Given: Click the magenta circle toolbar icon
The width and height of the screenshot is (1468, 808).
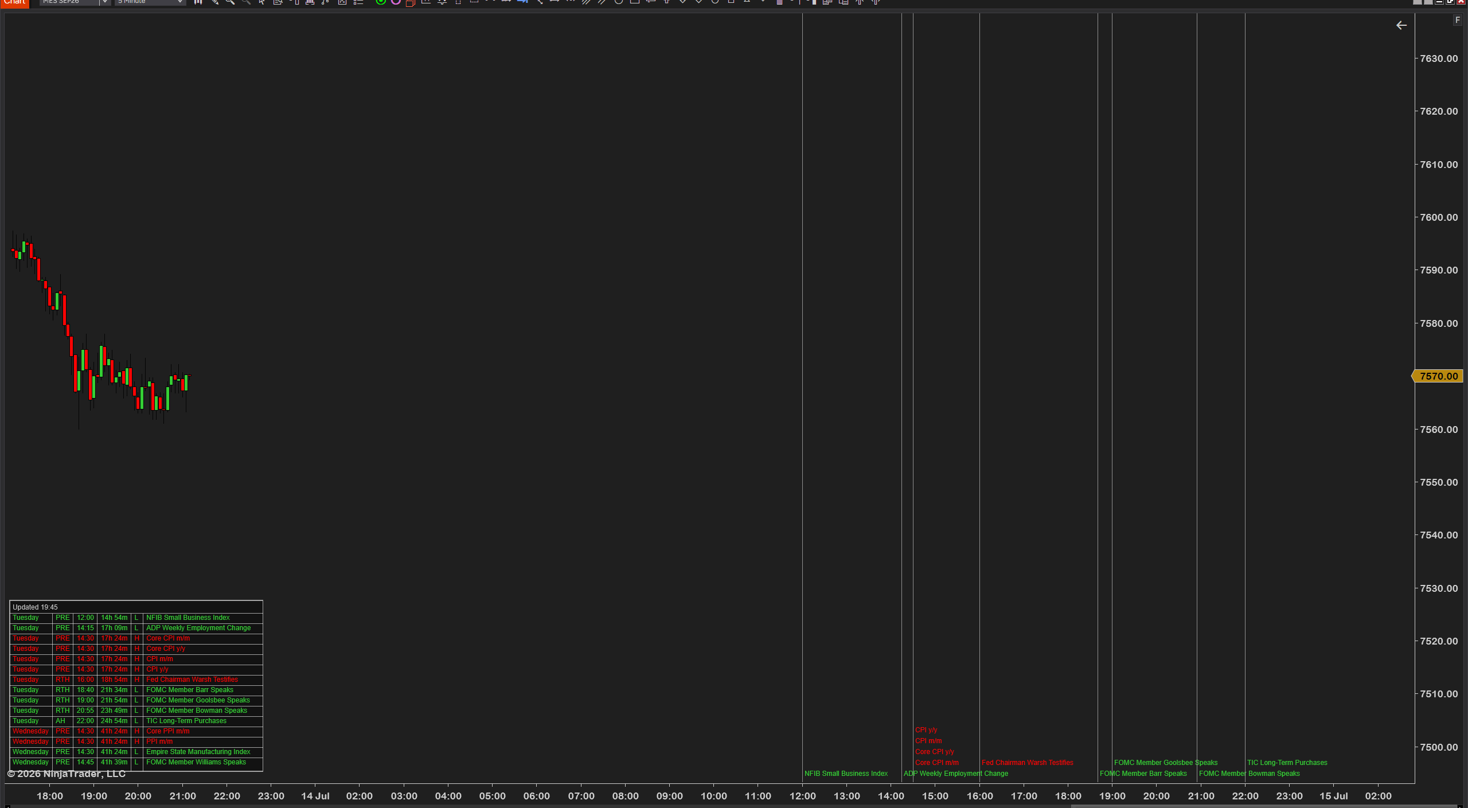Looking at the screenshot, I should click(396, 2).
